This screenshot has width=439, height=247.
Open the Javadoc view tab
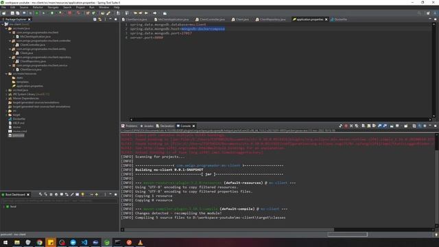147,126
